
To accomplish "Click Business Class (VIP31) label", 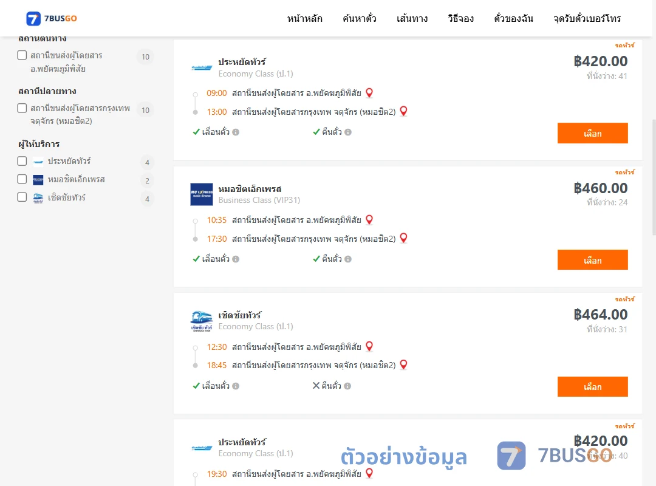I will pyautogui.click(x=259, y=200).
